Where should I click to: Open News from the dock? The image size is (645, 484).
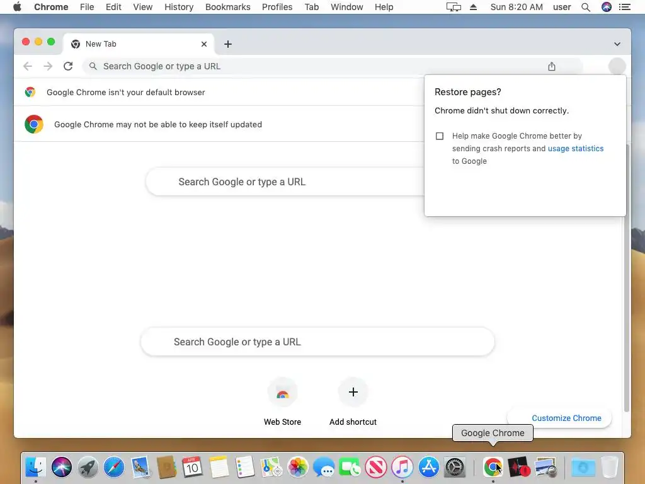(376, 467)
